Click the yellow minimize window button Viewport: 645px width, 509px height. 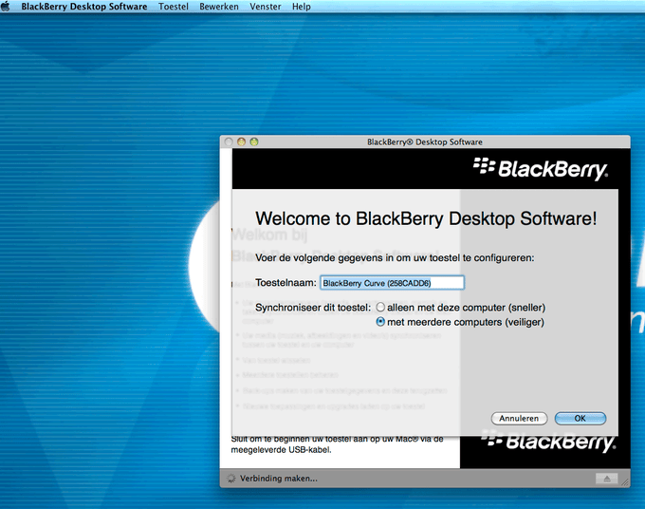[242, 141]
